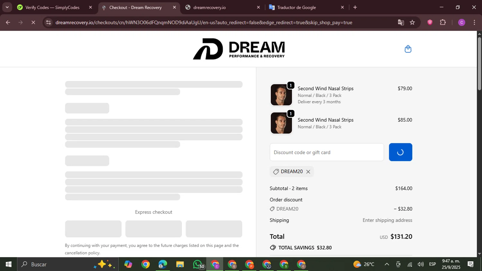Open the Windows Start menu
Viewport: 482px width, 271px height.
(x=8, y=264)
